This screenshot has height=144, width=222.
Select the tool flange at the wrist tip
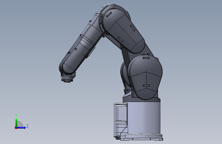click(x=68, y=79)
